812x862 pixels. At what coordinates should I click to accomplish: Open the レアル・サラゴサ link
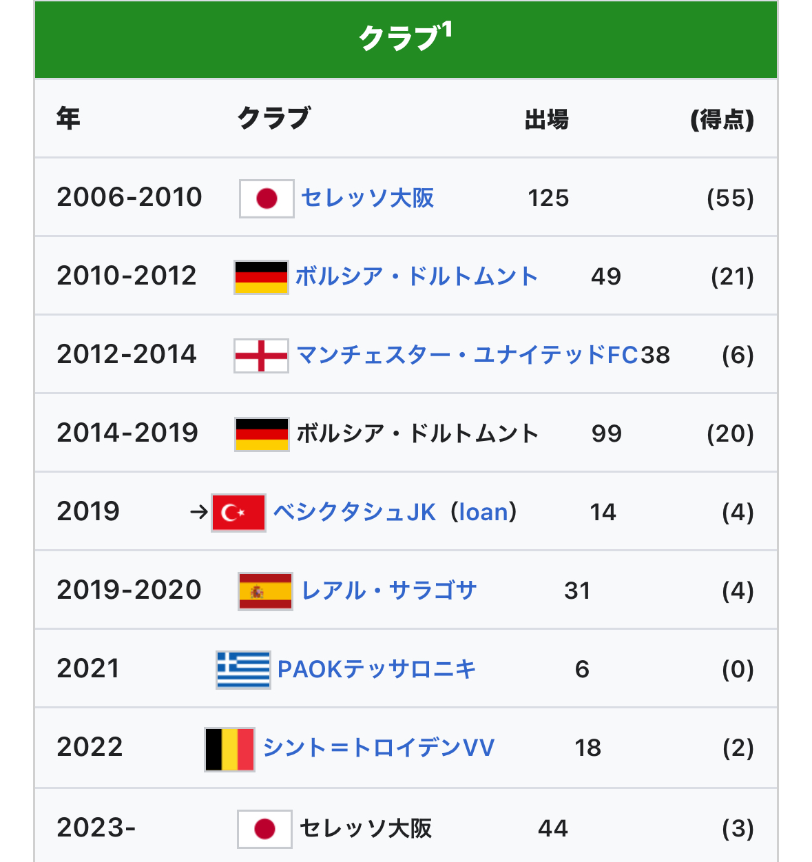point(389,591)
